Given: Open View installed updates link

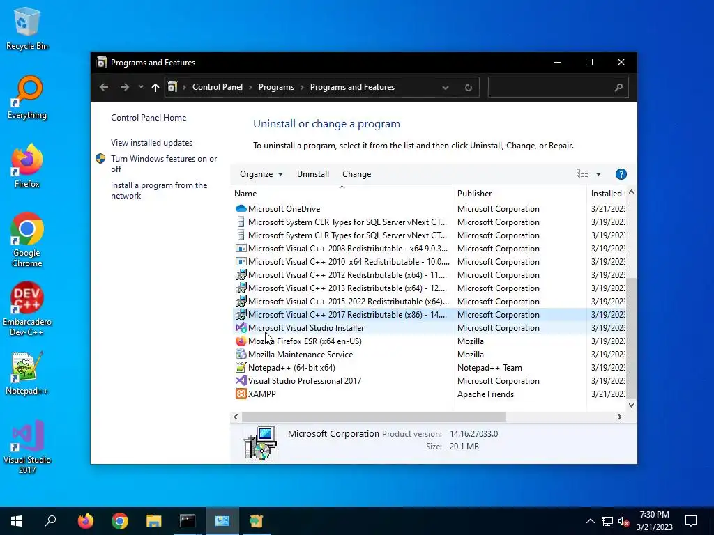Looking at the screenshot, I should (x=151, y=143).
